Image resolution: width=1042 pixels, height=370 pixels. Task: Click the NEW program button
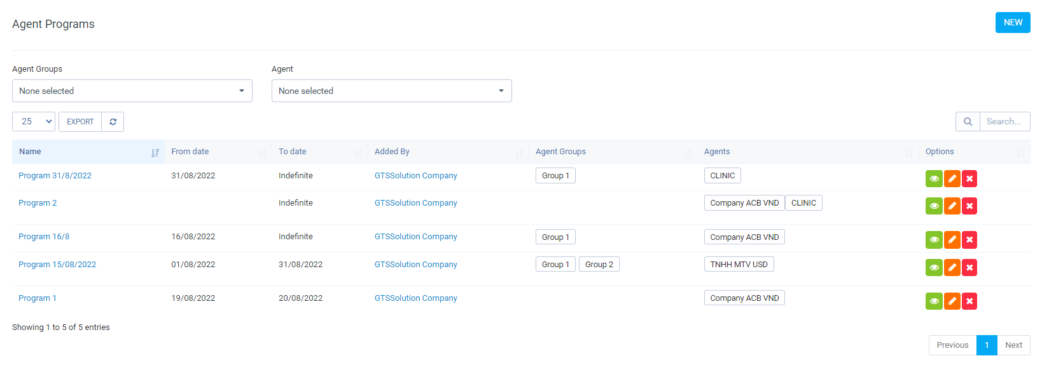(1013, 22)
